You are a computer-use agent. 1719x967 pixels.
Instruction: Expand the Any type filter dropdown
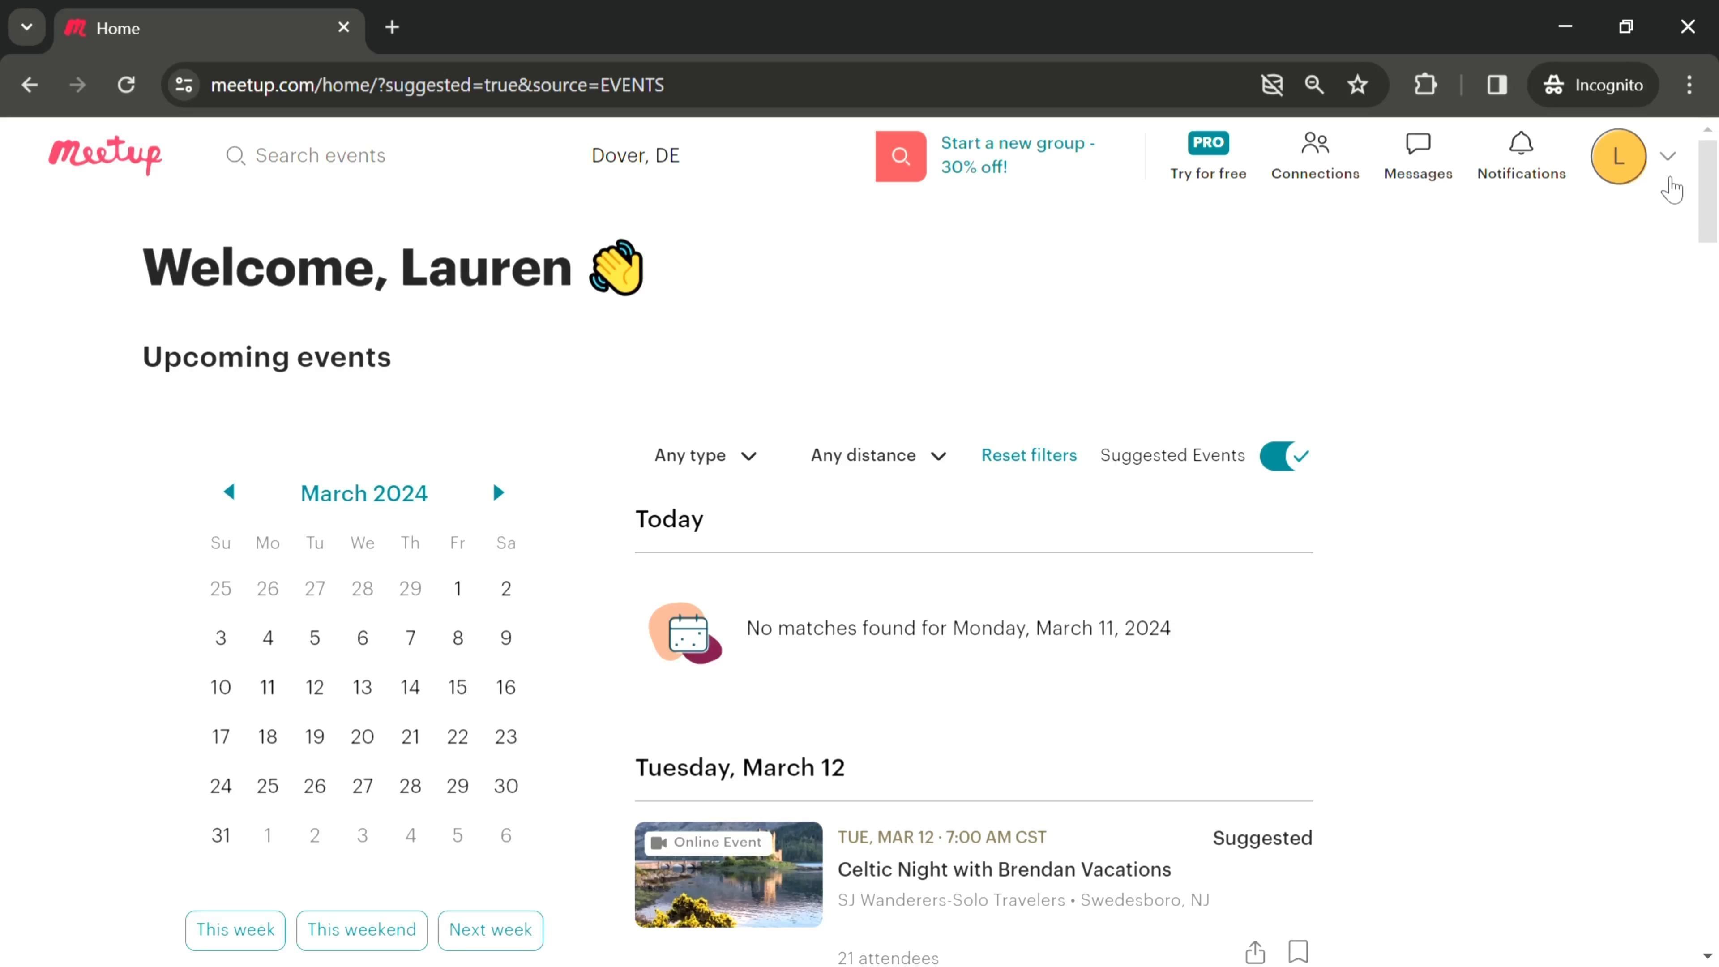(705, 456)
